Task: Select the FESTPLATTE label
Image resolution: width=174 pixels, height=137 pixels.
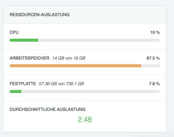Action: [23, 83]
